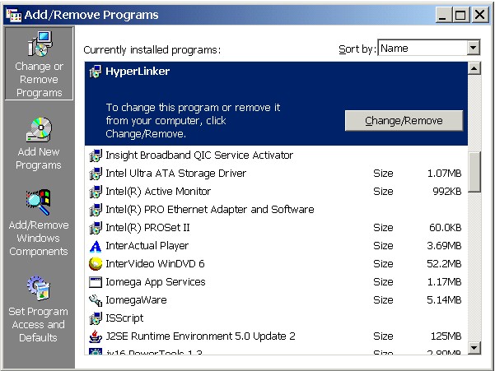
Task: Select Insight Broadband QIC Service Activator entry
Action: [276, 155]
